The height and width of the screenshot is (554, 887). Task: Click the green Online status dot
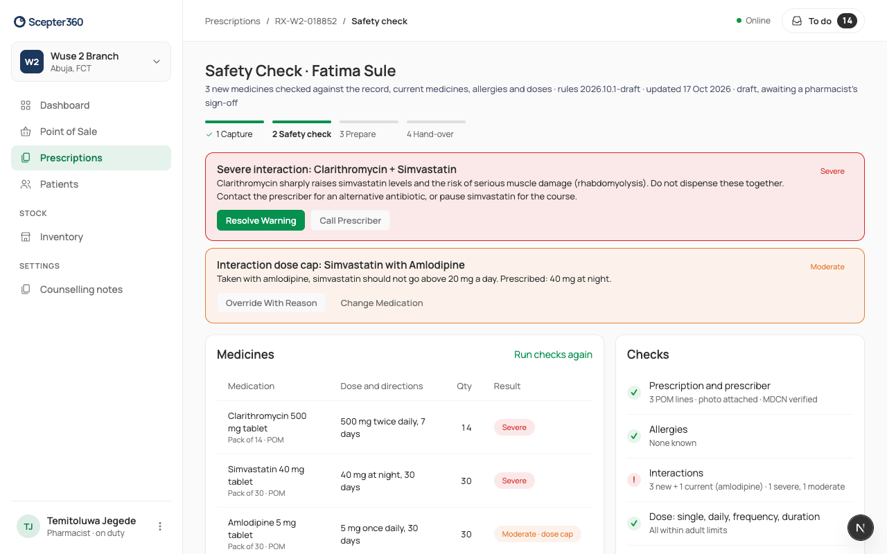click(x=739, y=21)
